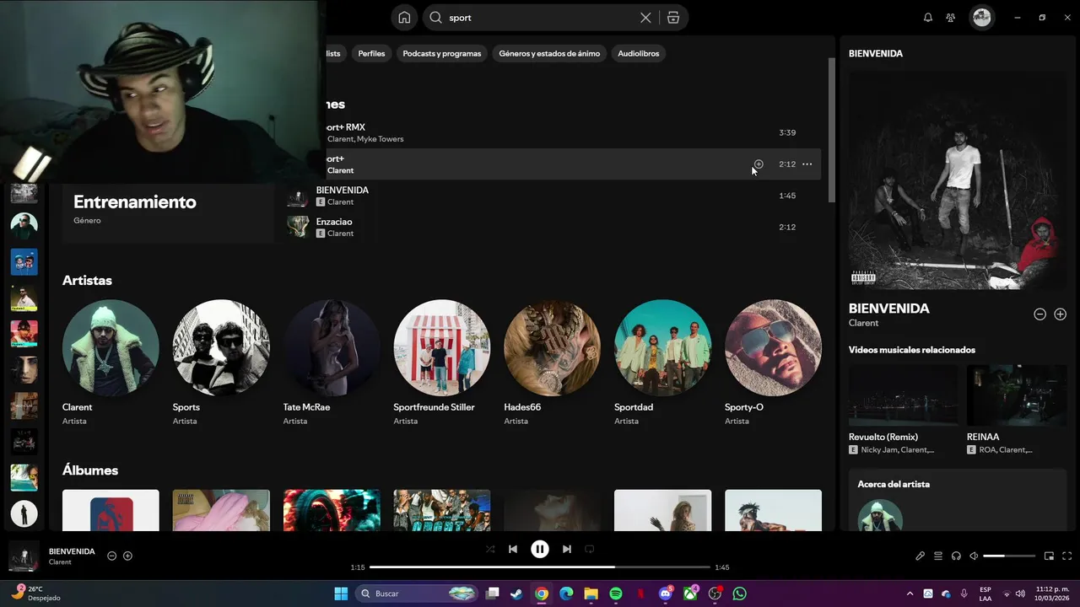Screen dimensions: 1080x607
Task: Mute using the speaker icon
Action: pyautogui.click(x=974, y=556)
